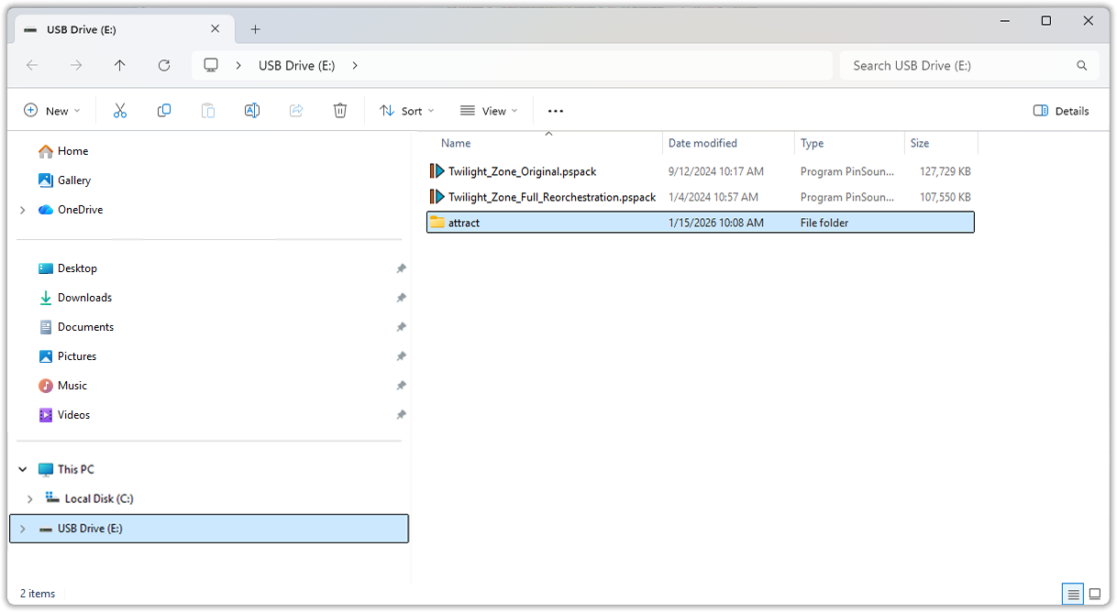
Task: Toggle the Details pane
Action: click(x=1061, y=111)
